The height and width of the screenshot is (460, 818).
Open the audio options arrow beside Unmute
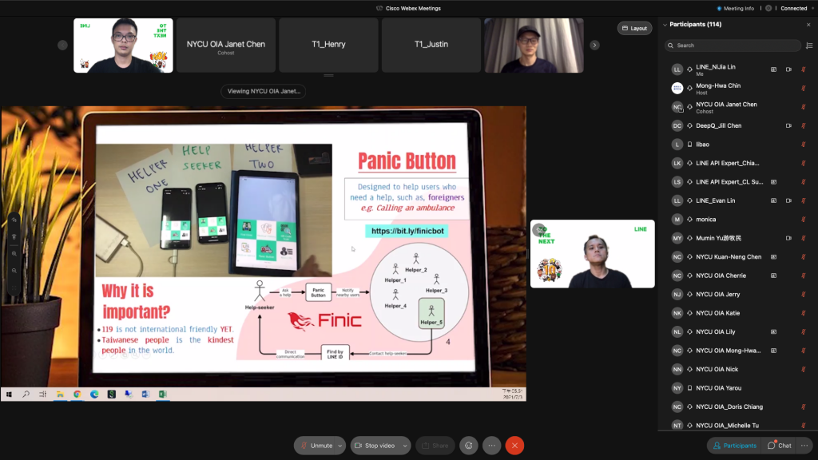[340, 446]
